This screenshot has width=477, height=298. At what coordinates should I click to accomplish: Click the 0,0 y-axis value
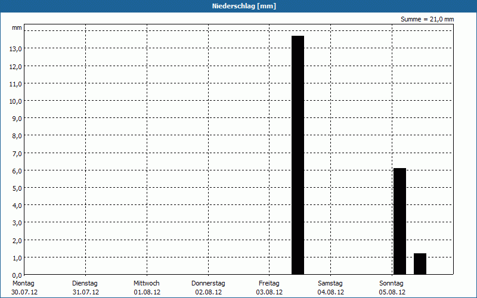(x=17, y=275)
